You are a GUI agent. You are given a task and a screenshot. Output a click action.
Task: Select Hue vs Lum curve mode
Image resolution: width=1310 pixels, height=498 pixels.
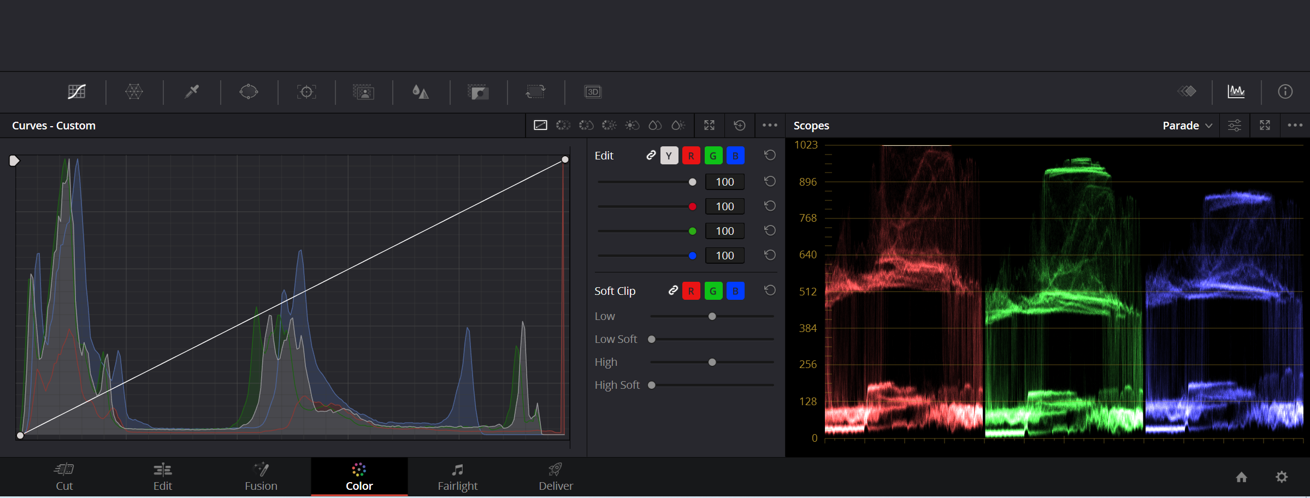(x=609, y=126)
